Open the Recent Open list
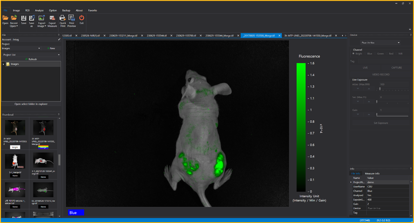The image size is (414, 223). point(14,21)
